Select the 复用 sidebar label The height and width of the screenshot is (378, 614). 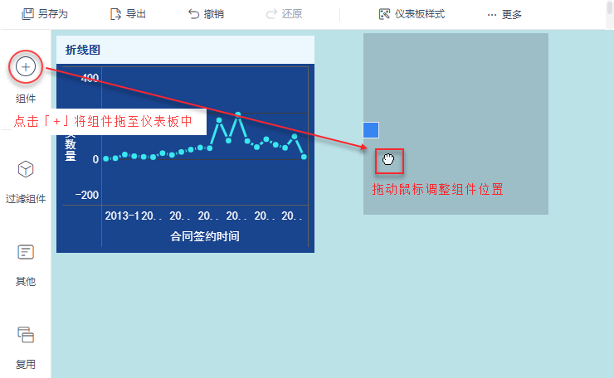(26, 364)
